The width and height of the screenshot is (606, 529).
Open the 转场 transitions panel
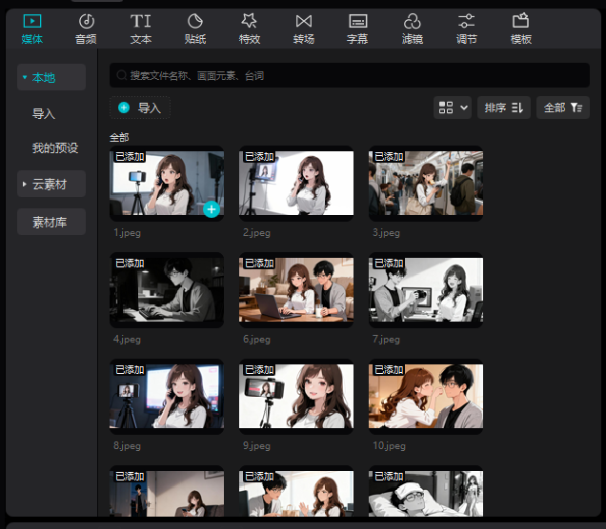[303, 29]
